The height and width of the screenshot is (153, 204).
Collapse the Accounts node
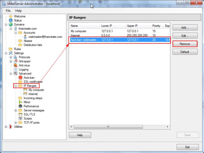16,33
